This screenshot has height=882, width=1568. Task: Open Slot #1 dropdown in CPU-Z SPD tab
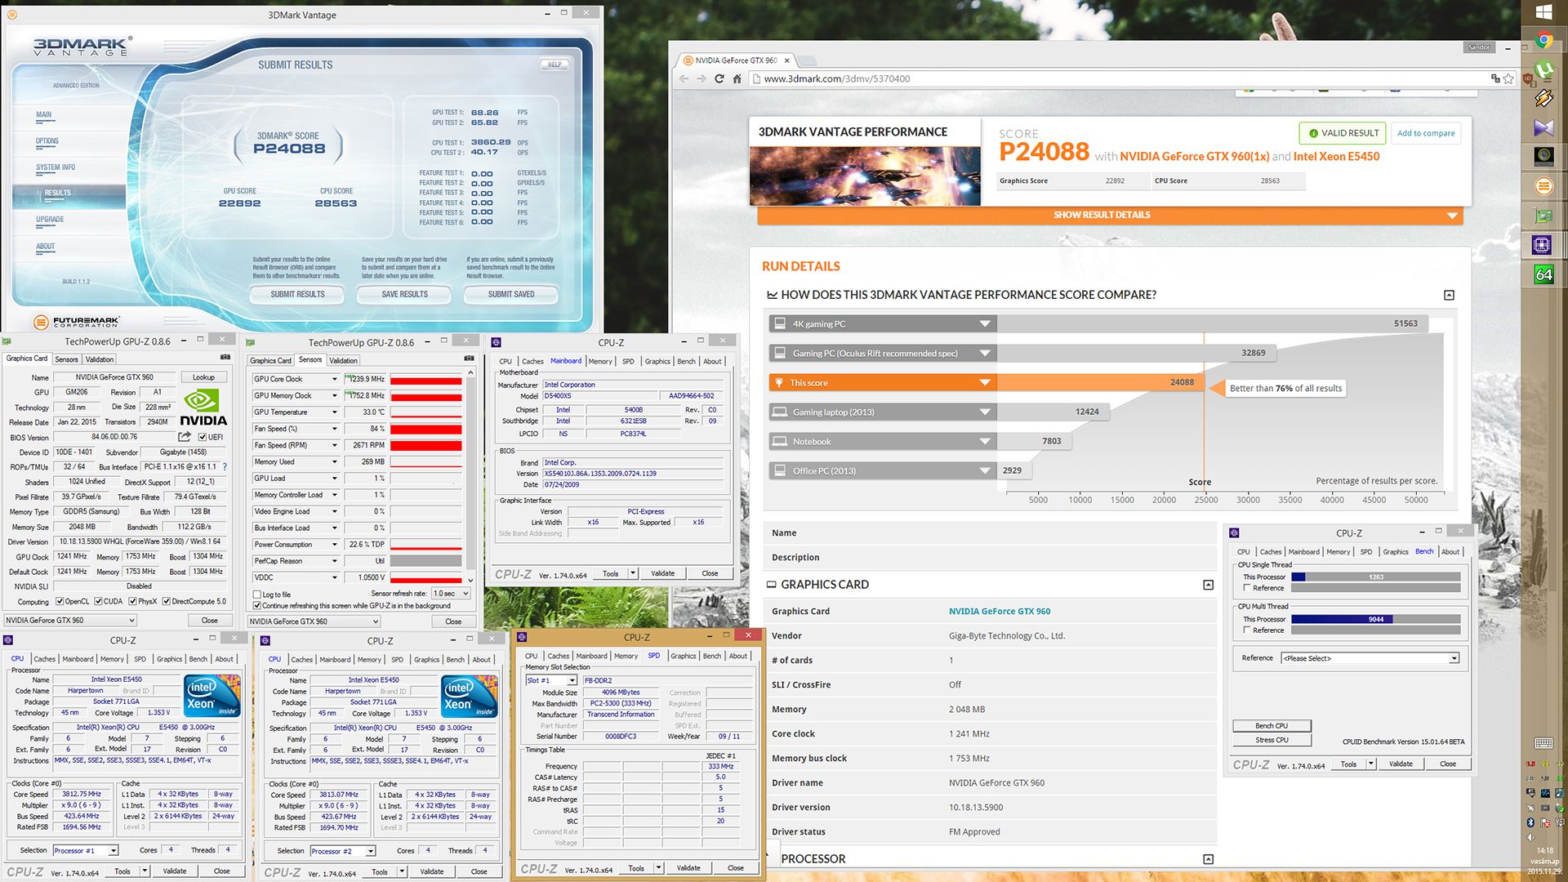tap(551, 680)
